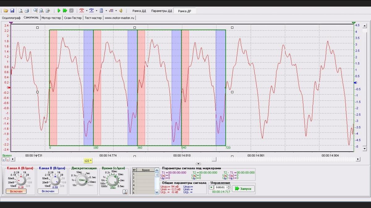
Task: Toggle Канал B with its Включен button
Action: [x=48, y=191]
